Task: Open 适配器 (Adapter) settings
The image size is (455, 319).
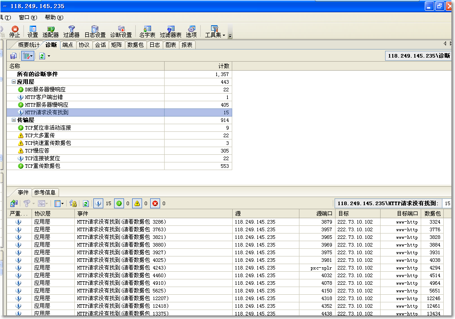Action: click(x=51, y=31)
